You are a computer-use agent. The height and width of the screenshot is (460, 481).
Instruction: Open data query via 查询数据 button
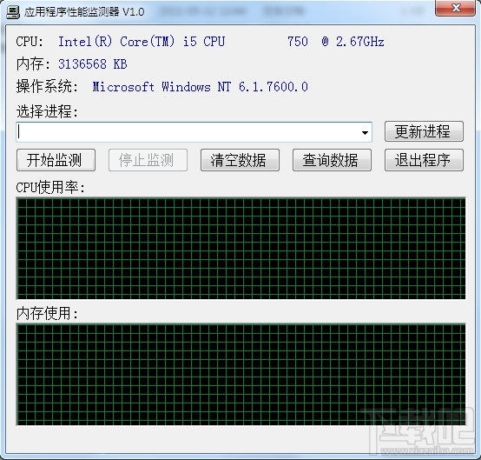332,160
